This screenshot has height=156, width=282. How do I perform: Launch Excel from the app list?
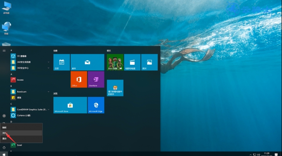30,145
